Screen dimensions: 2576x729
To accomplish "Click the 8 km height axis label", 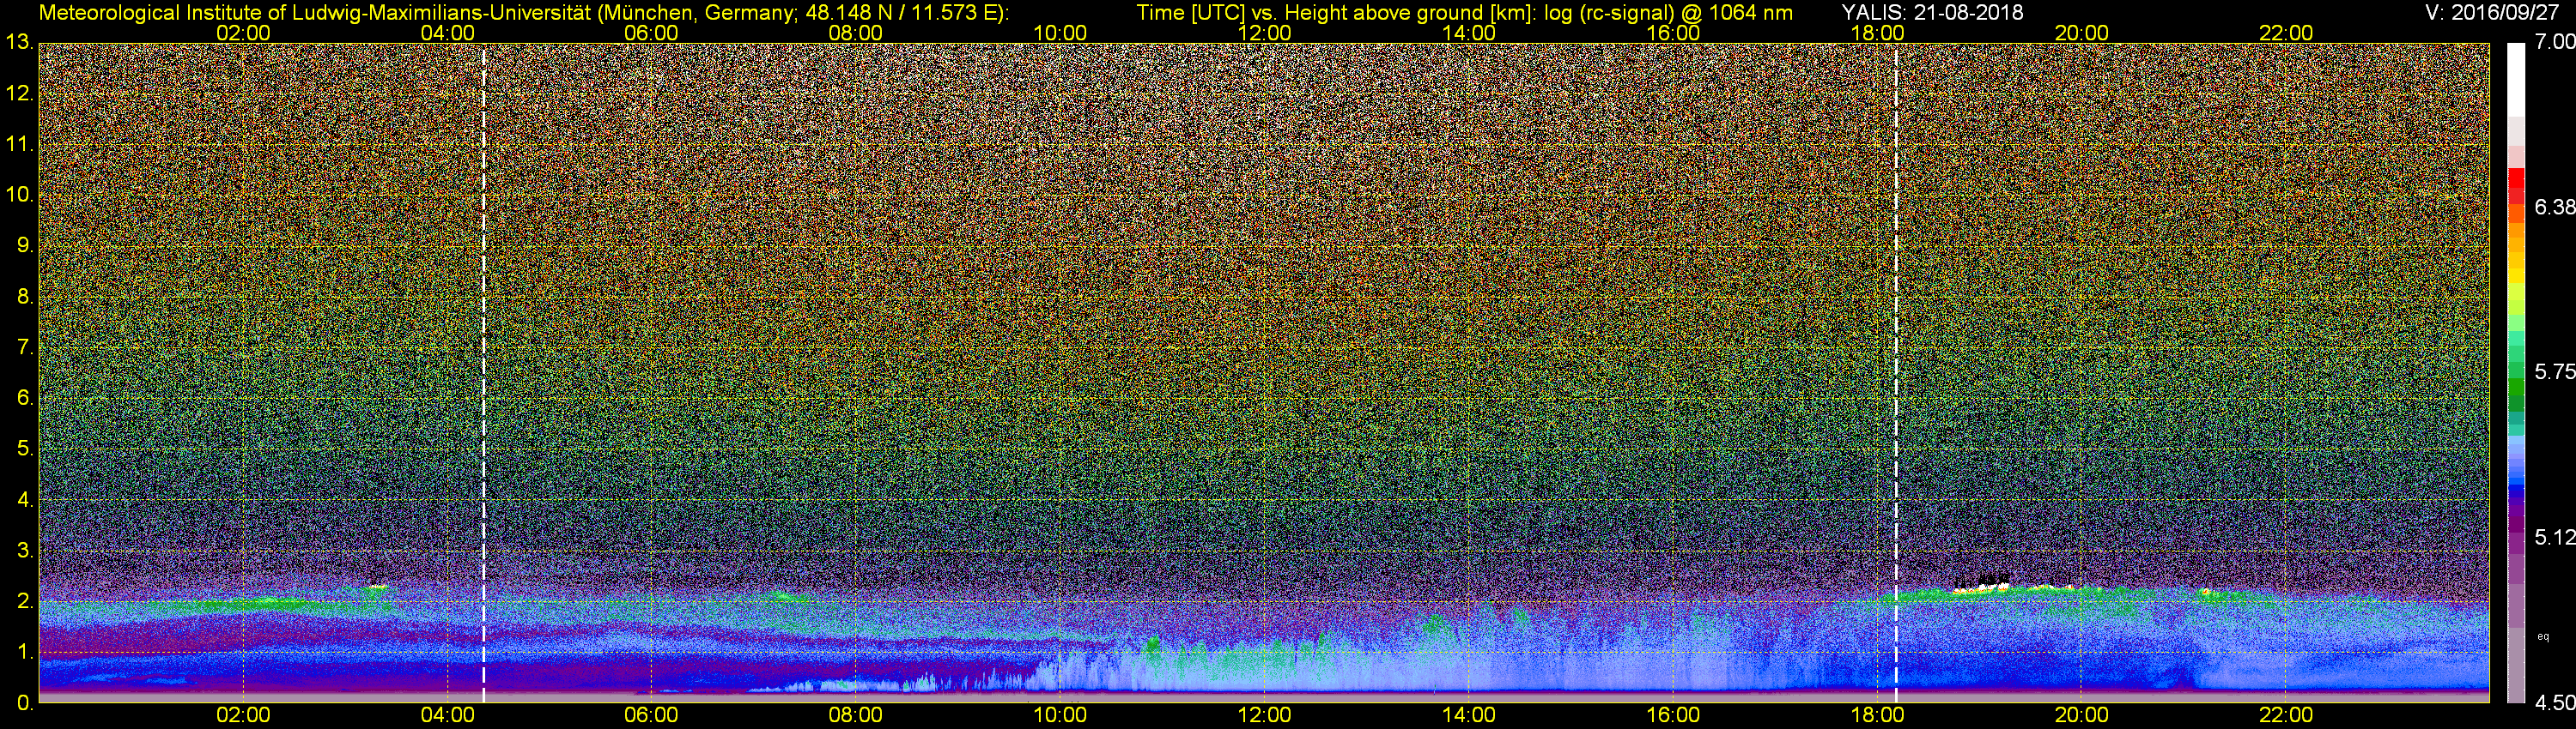I will point(25,297).
